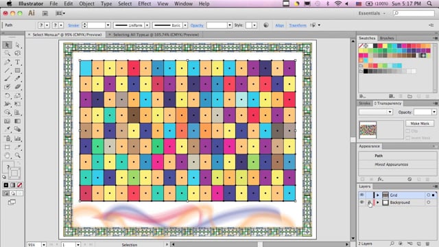Switch to the Brushes tab

point(387,38)
